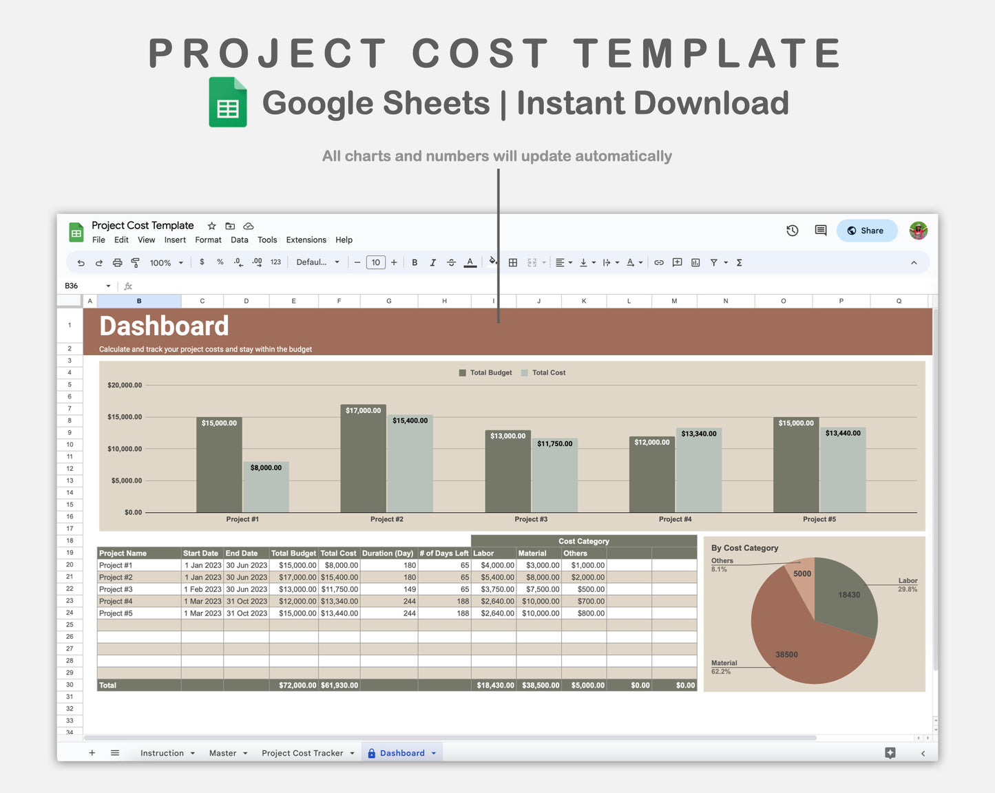This screenshot has width=995, height=793.
Task: Click the paint format tool
Action: [136, 262]
